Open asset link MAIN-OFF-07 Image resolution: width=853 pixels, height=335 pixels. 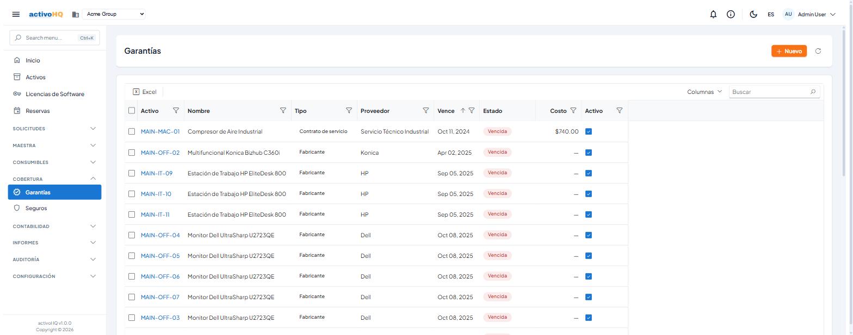[x=160, y=297]
